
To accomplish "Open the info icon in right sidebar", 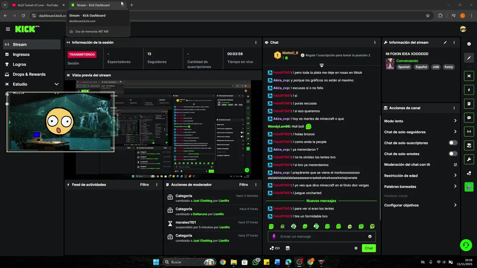I will click(469, 44).
